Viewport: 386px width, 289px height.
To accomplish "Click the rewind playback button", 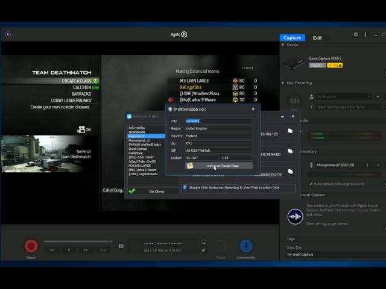I will point(52,250).
